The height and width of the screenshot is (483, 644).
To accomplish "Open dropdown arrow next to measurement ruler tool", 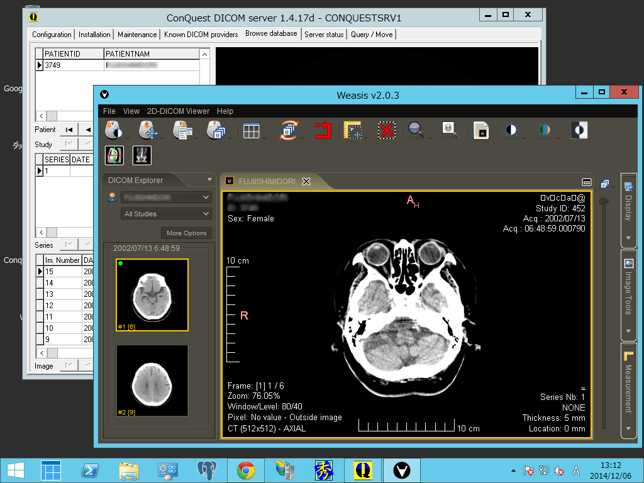I will coord(365,138).
